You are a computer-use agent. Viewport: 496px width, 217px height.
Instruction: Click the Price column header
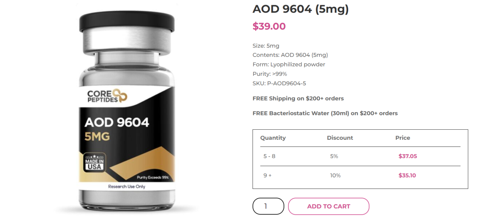[x=402, y=137]
